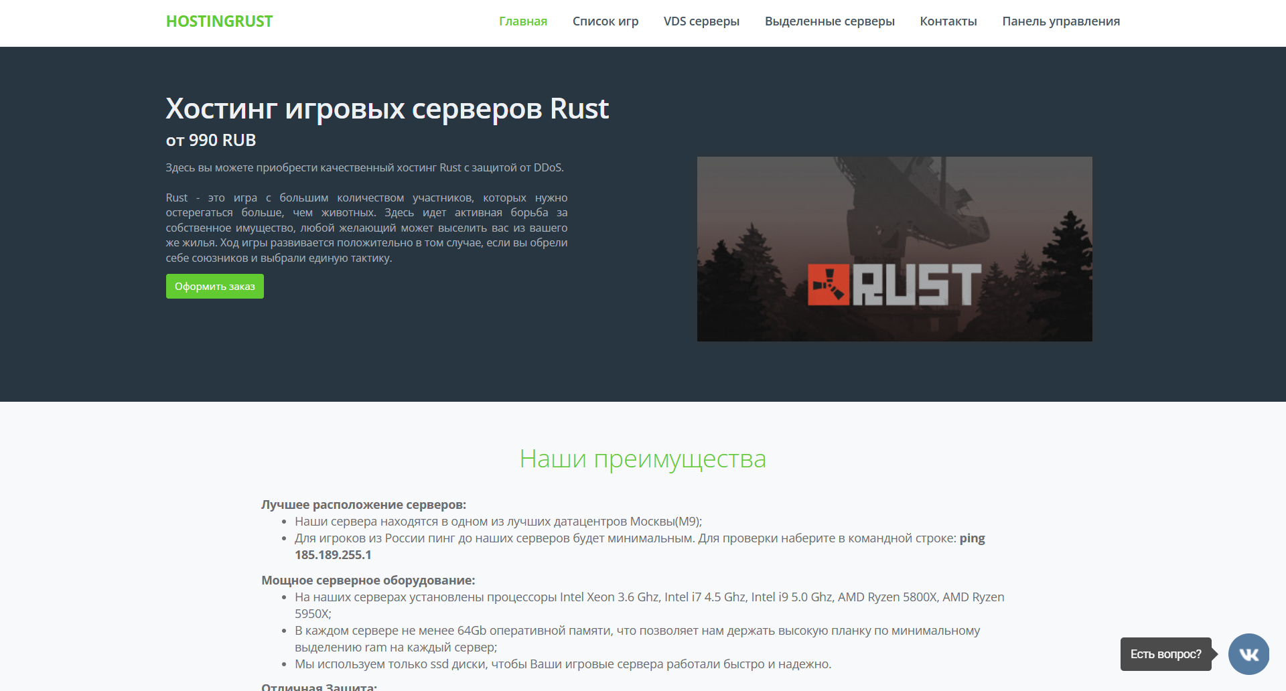This screenshot has height=691, width=1286.
Task: Click the Наши преимущества section title
Action: [x=642, y=459]
